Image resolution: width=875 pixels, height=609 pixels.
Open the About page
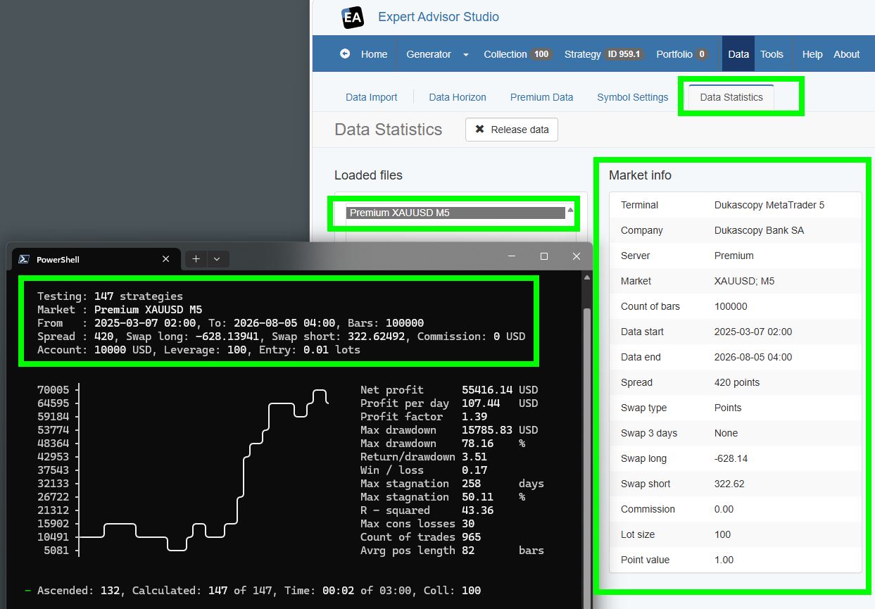(847, 54)
